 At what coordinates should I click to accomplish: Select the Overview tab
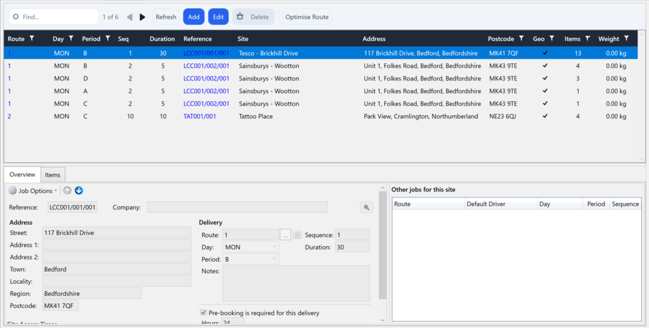(22, 175)
